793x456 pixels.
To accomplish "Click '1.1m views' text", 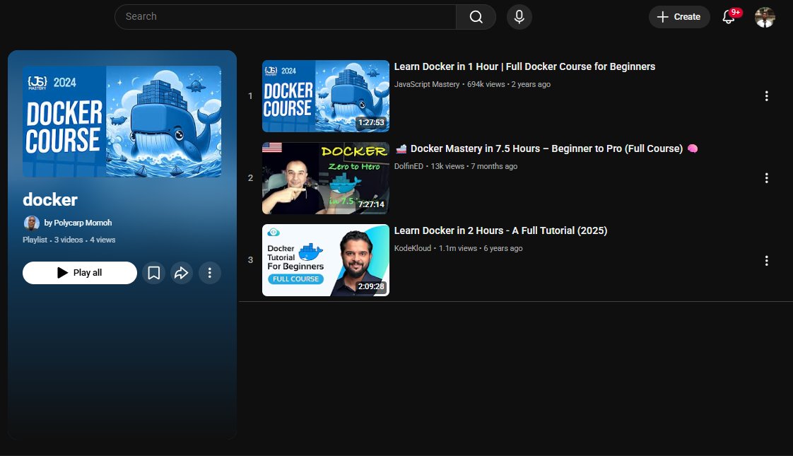I will (x=458, y=248).
